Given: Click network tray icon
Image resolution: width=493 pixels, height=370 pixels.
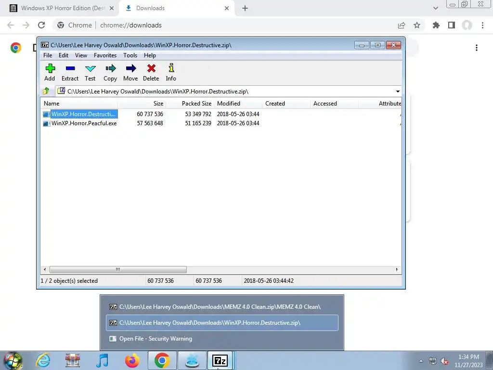Looking at the screenshot, I should click(433, 361).
